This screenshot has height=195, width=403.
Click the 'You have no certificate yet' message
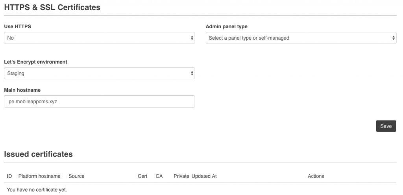pos(37,190)
